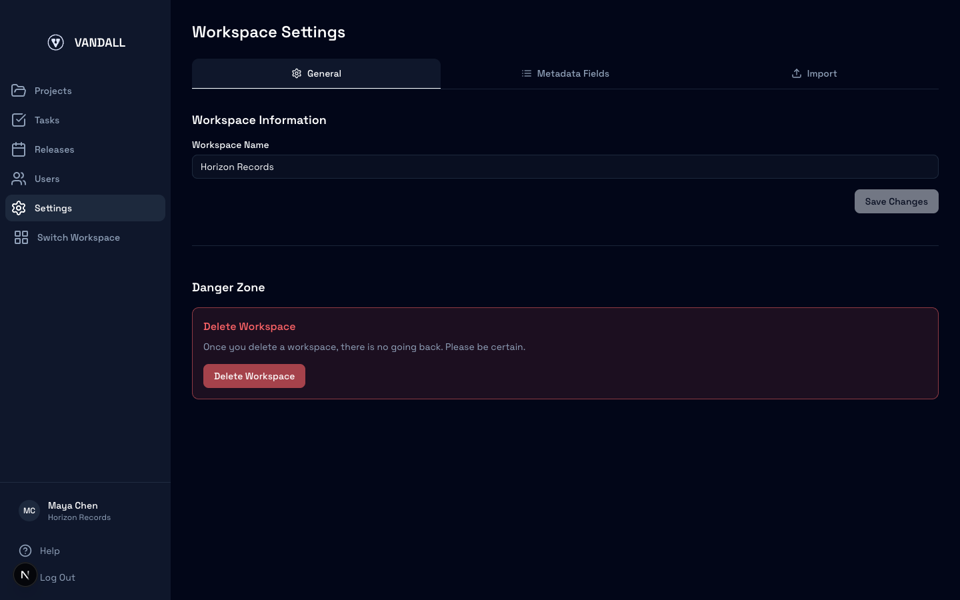Click Log Out
Viewport: 960px width, 600px height.
click(x=57, y=577)
